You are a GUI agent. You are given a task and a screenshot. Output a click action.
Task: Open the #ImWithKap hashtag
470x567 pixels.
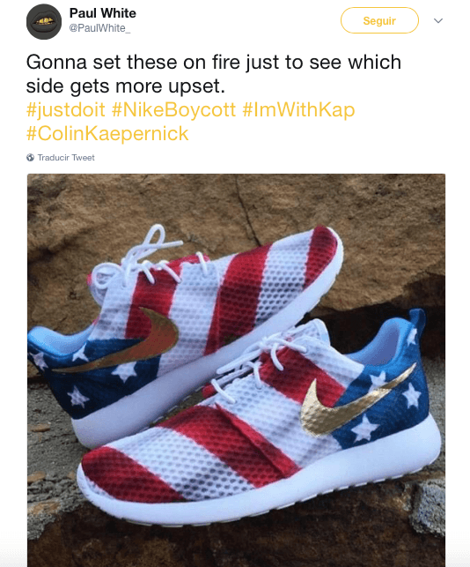[298, 109]
